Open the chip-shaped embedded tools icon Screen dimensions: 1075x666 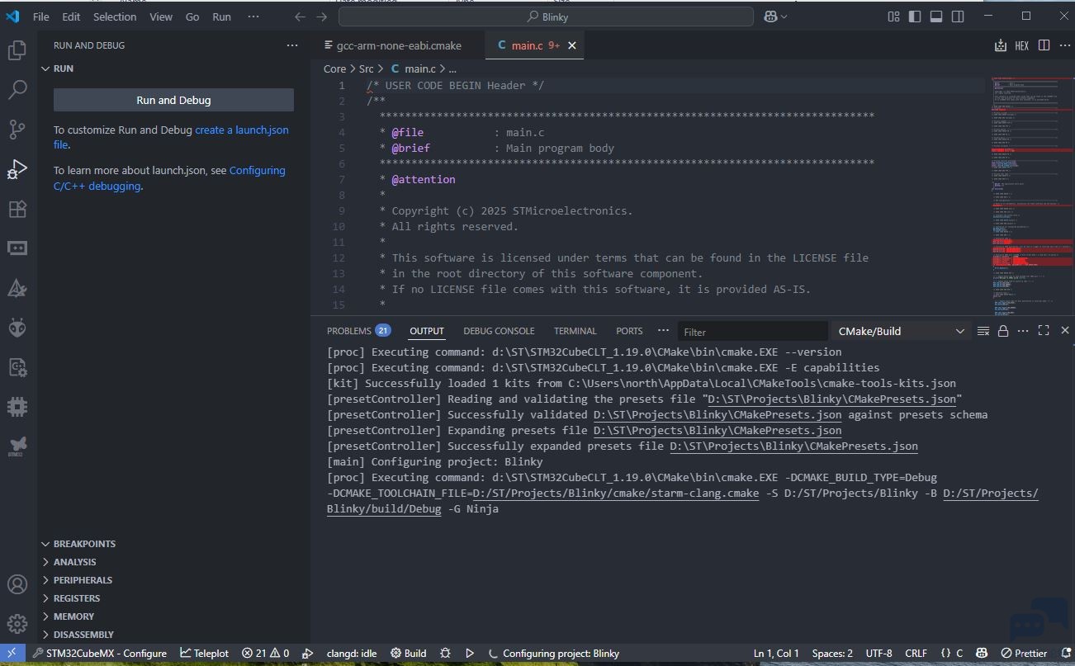[17, 407]
